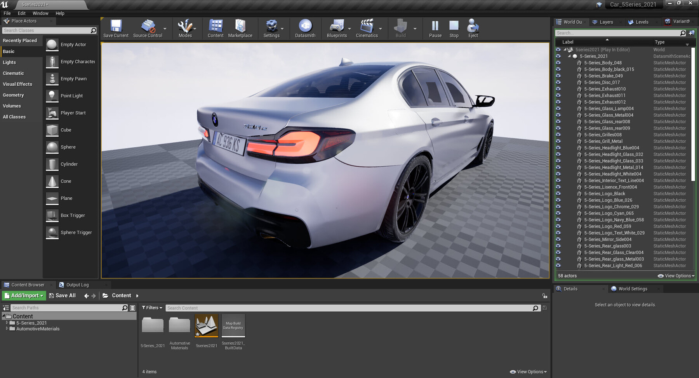Open the Help menu

60,13
